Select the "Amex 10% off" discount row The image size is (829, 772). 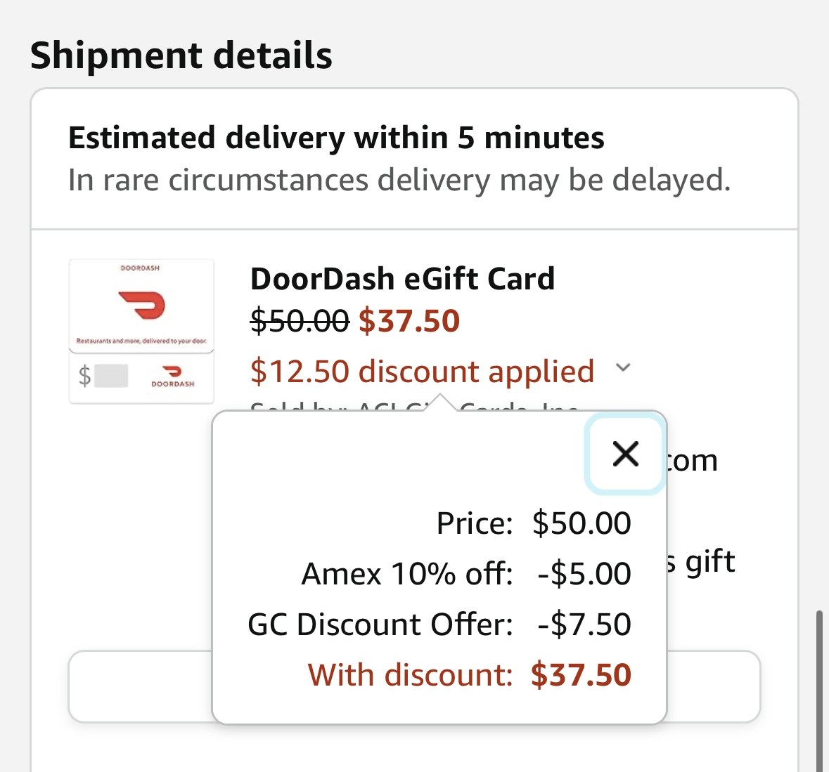465,574
